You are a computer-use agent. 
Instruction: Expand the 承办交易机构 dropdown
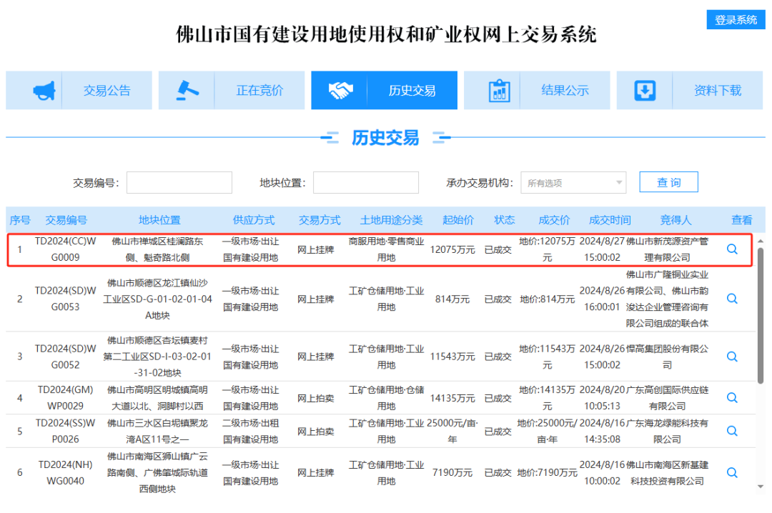[x=573, y=183]
